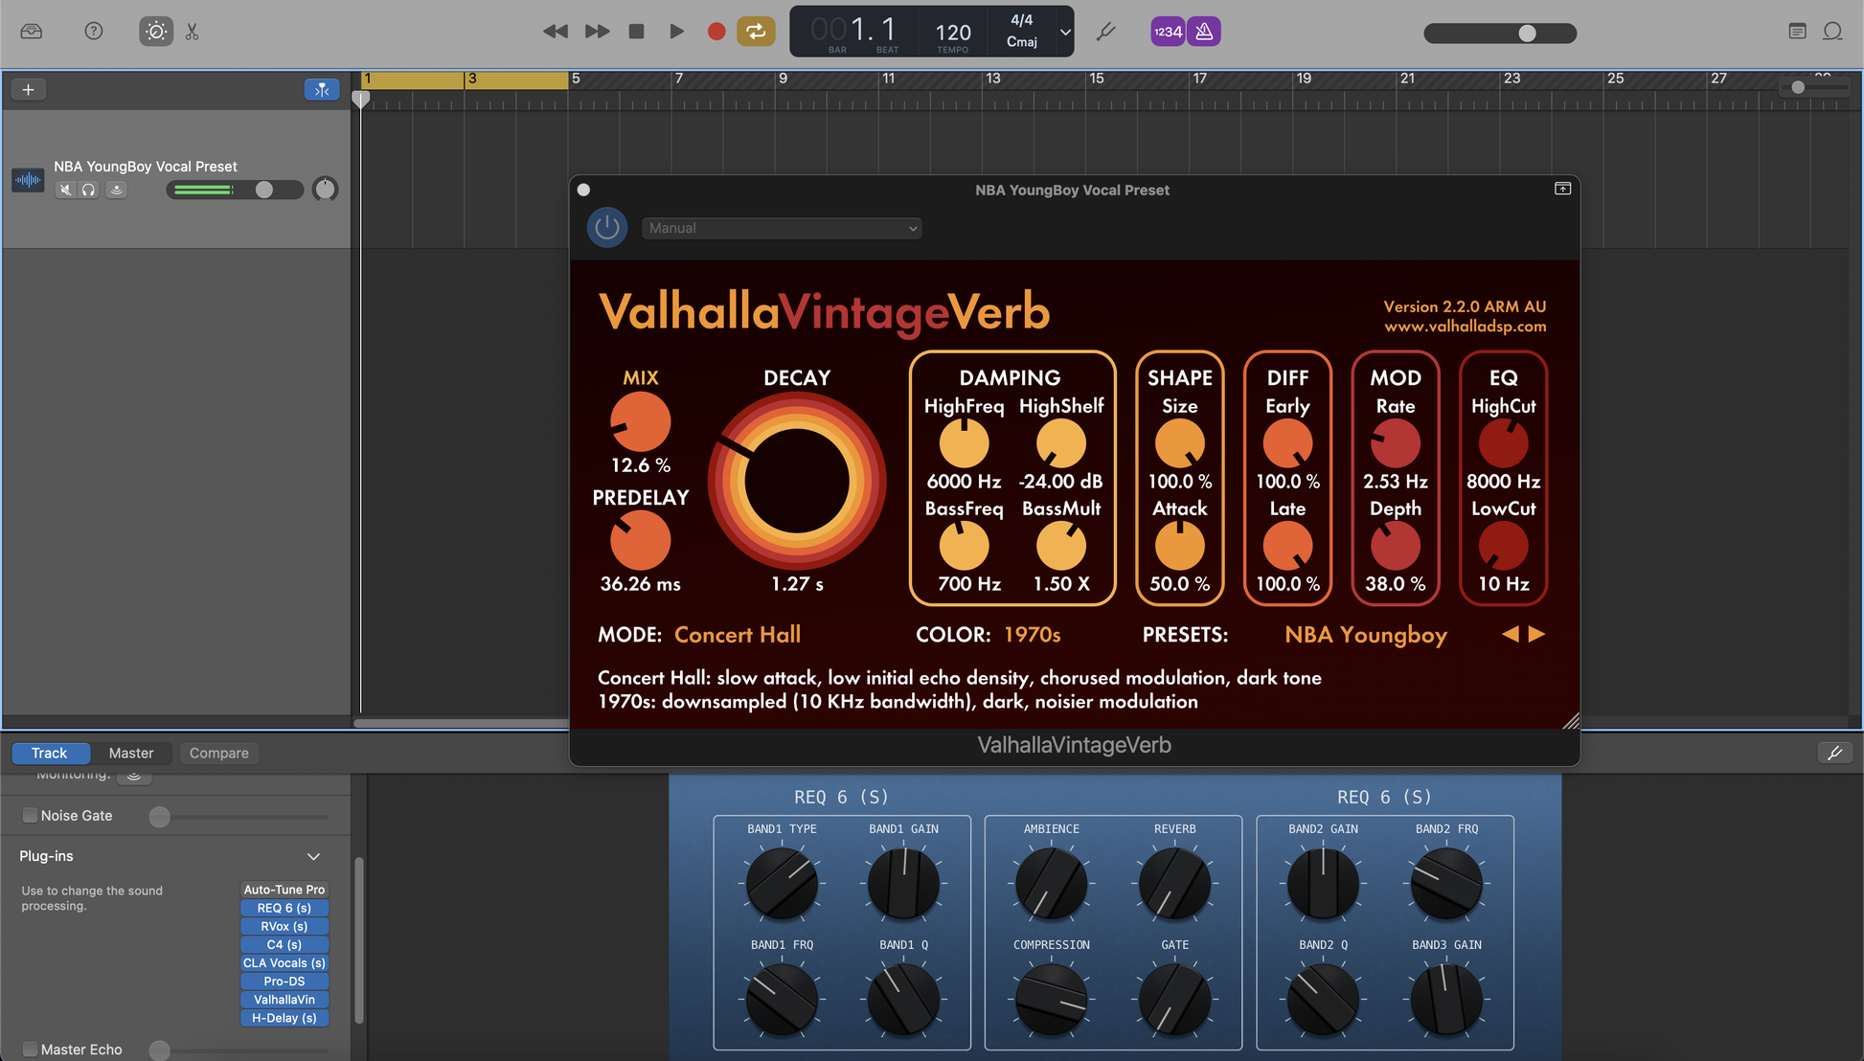This screenshot has height=1061, width=1864.
Task: Enable the metronome icon
Action: pyautogui.click(x=1204, y=32)
